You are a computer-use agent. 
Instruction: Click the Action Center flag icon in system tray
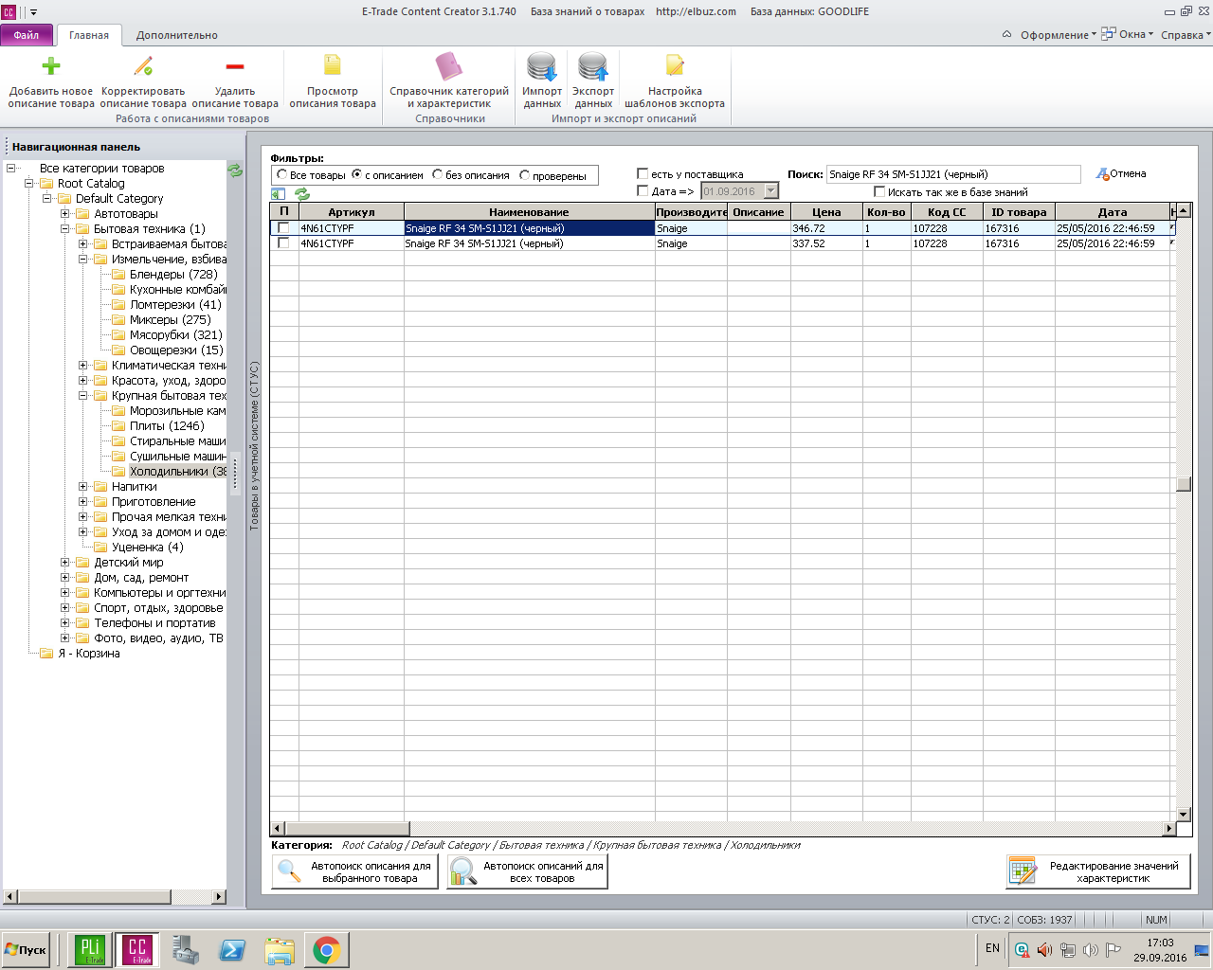pos(1113,949)
